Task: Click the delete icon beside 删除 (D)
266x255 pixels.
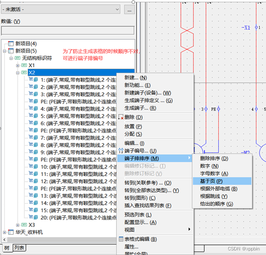Action: coord(121,117)
